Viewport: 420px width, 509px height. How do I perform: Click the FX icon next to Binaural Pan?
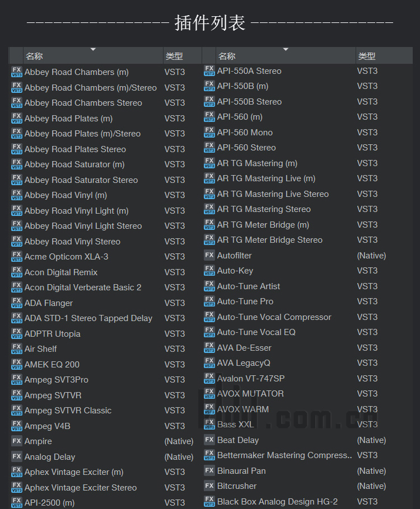[209, 470]
